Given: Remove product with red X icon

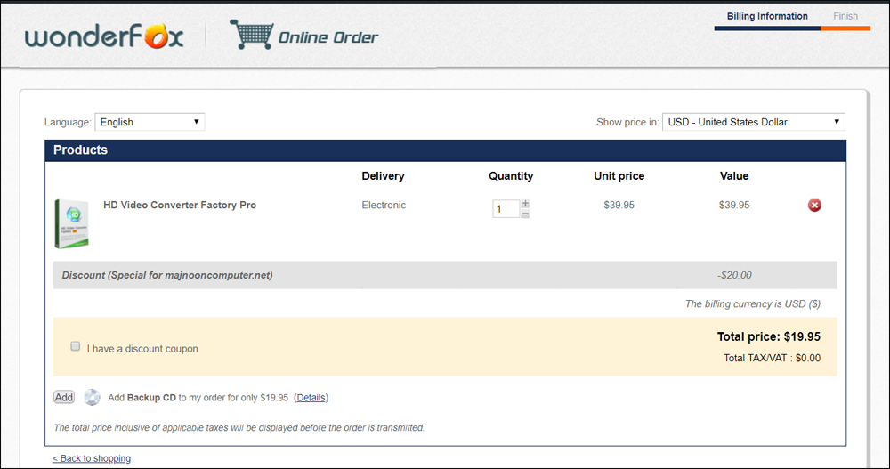Looking at the screenshot, I should (813, 206).
